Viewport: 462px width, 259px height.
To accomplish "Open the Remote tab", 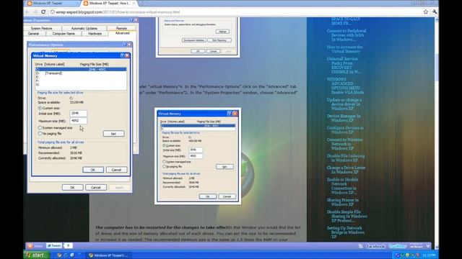I will tap(121, 28).
